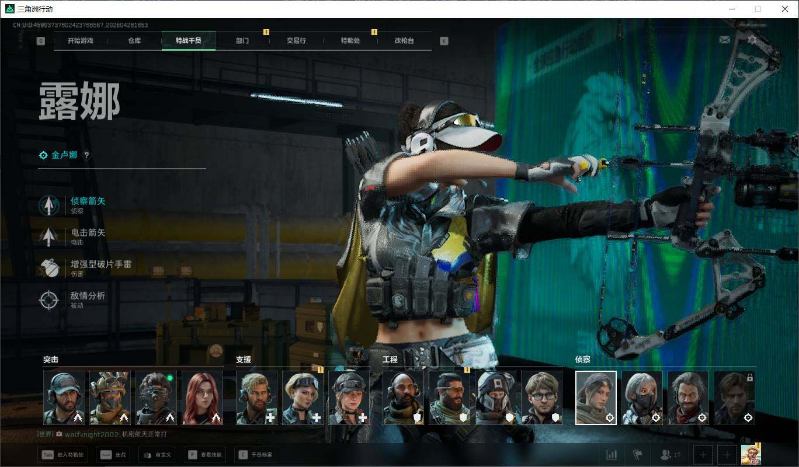Select support operator with braid and helmet
This screenshot has width=799, height=467.
349,398
